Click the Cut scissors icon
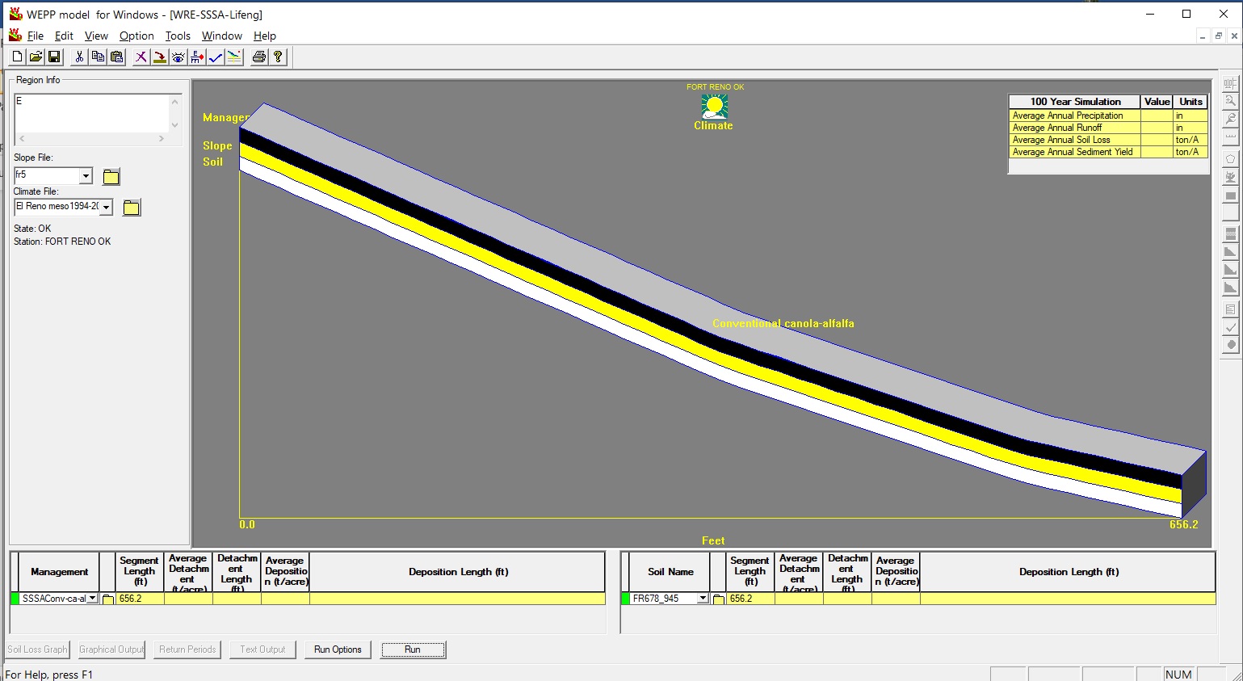The height and width of the screenshot is (681, 1243). coord(79,57)
